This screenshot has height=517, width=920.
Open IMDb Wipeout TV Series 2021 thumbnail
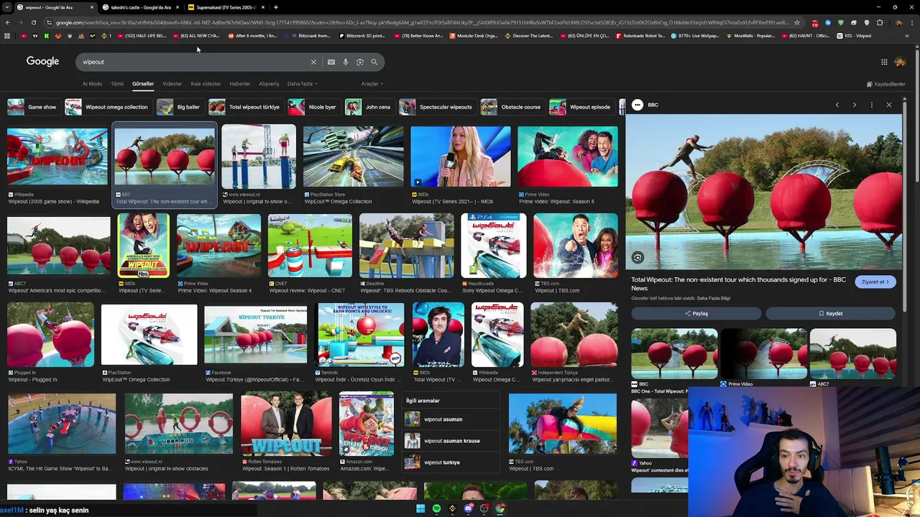[x=460, y=157]
